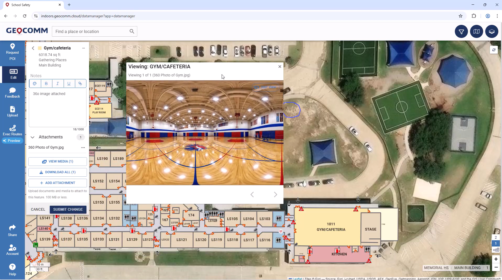
Task: Open notes text color palette
Action: 35,83
